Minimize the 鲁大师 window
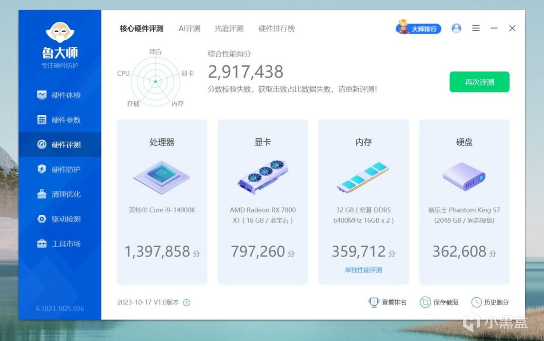 tap(494, 28)
